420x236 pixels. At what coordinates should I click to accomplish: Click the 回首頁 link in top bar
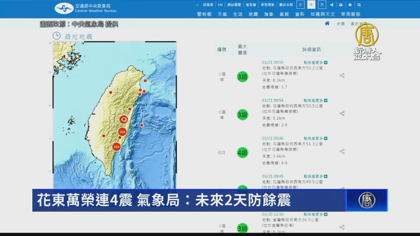click(208, 5)
